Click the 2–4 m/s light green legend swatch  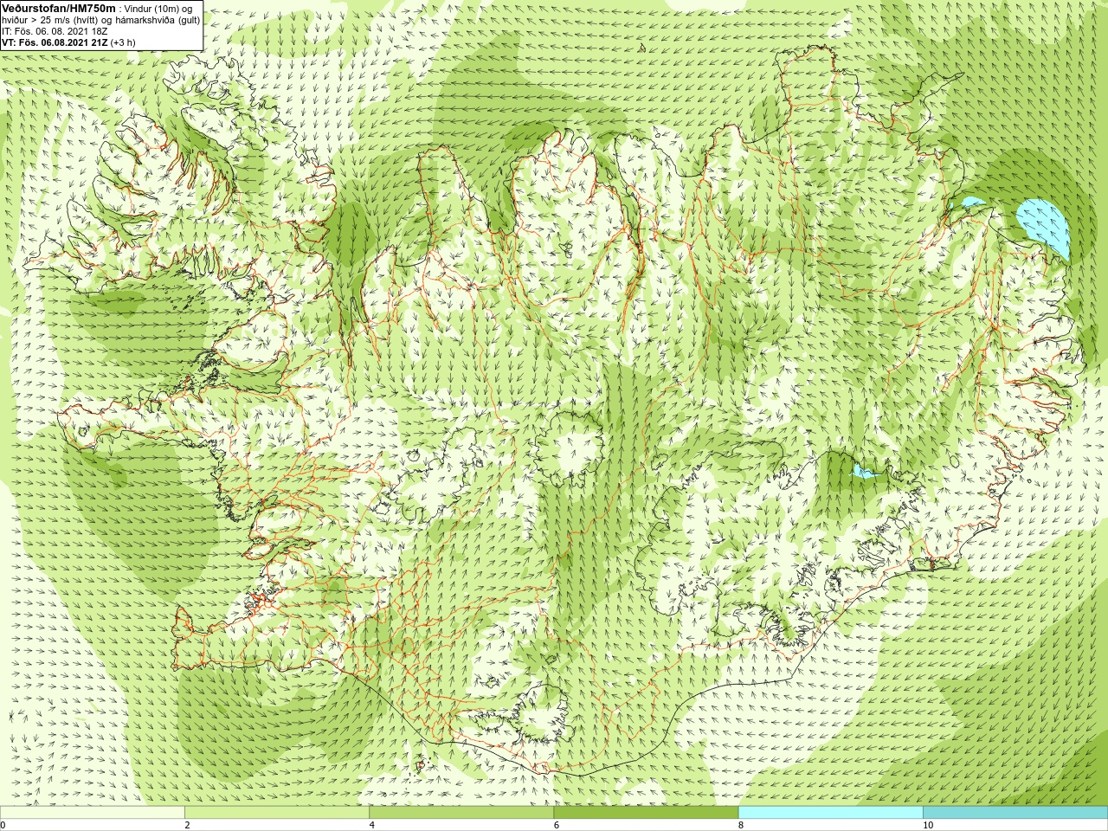pos(277,813)
